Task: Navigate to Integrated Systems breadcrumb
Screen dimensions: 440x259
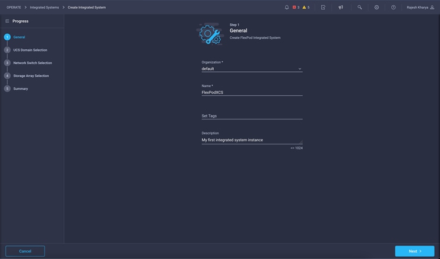Action: click(45, 7)
